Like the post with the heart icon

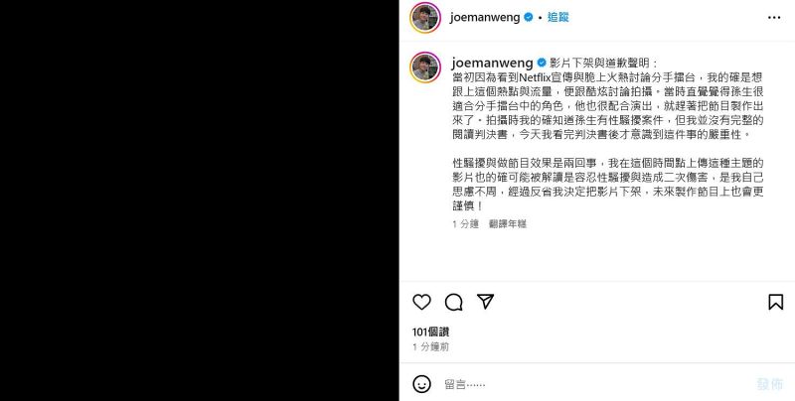[x=421, y=303]
